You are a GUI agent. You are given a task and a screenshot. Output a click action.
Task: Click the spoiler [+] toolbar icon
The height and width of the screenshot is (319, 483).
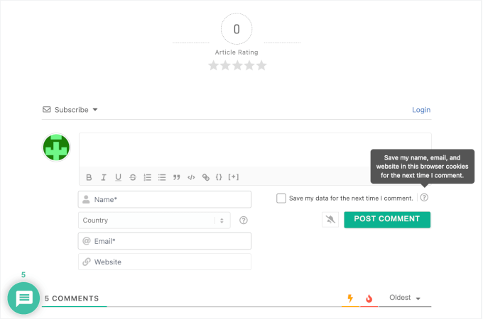click(x=234, y=177)
